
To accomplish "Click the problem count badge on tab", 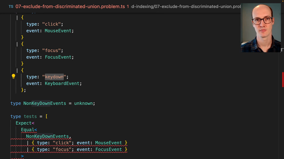I will point(128,6).
